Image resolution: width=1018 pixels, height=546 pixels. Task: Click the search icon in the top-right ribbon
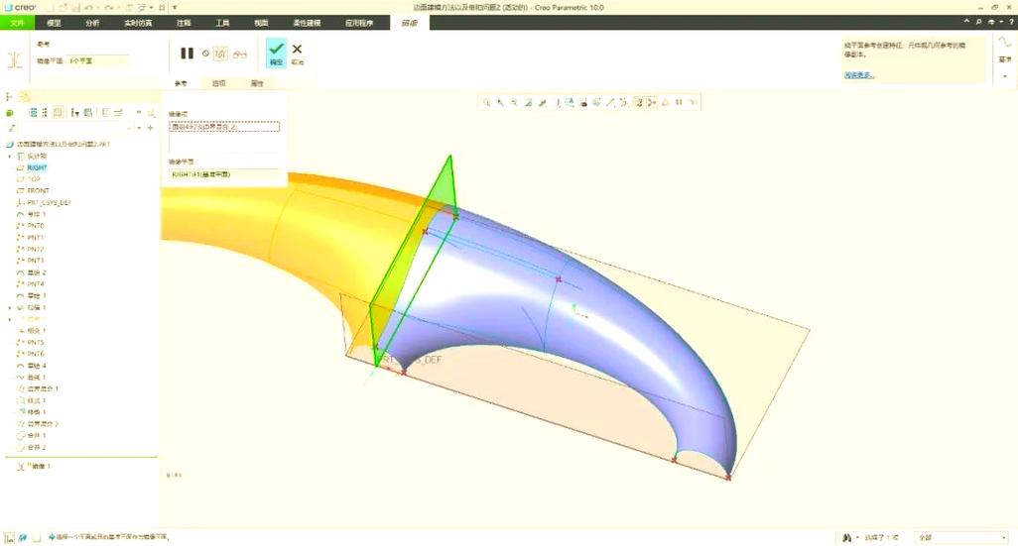click(978, 22)
